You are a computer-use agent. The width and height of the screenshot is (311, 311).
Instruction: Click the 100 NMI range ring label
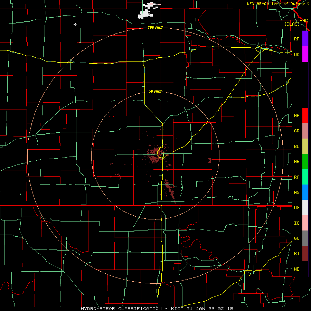tap(155, 27)
